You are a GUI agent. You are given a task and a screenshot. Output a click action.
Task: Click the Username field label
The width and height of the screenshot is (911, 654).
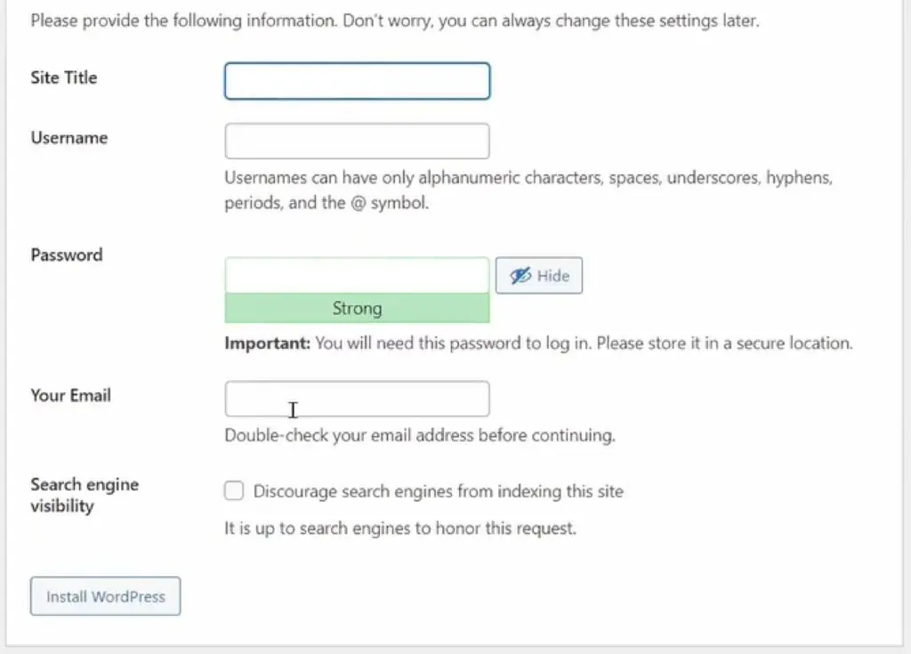(x=69, y=138)
